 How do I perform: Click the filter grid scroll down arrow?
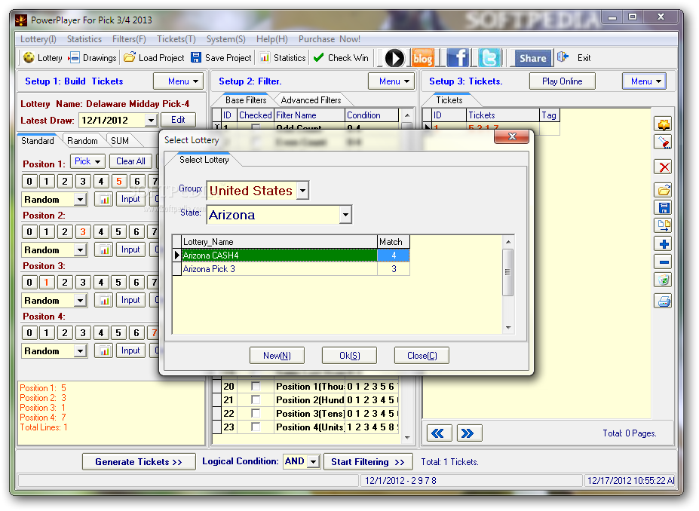pyautogui.click(x=407, y=437)
